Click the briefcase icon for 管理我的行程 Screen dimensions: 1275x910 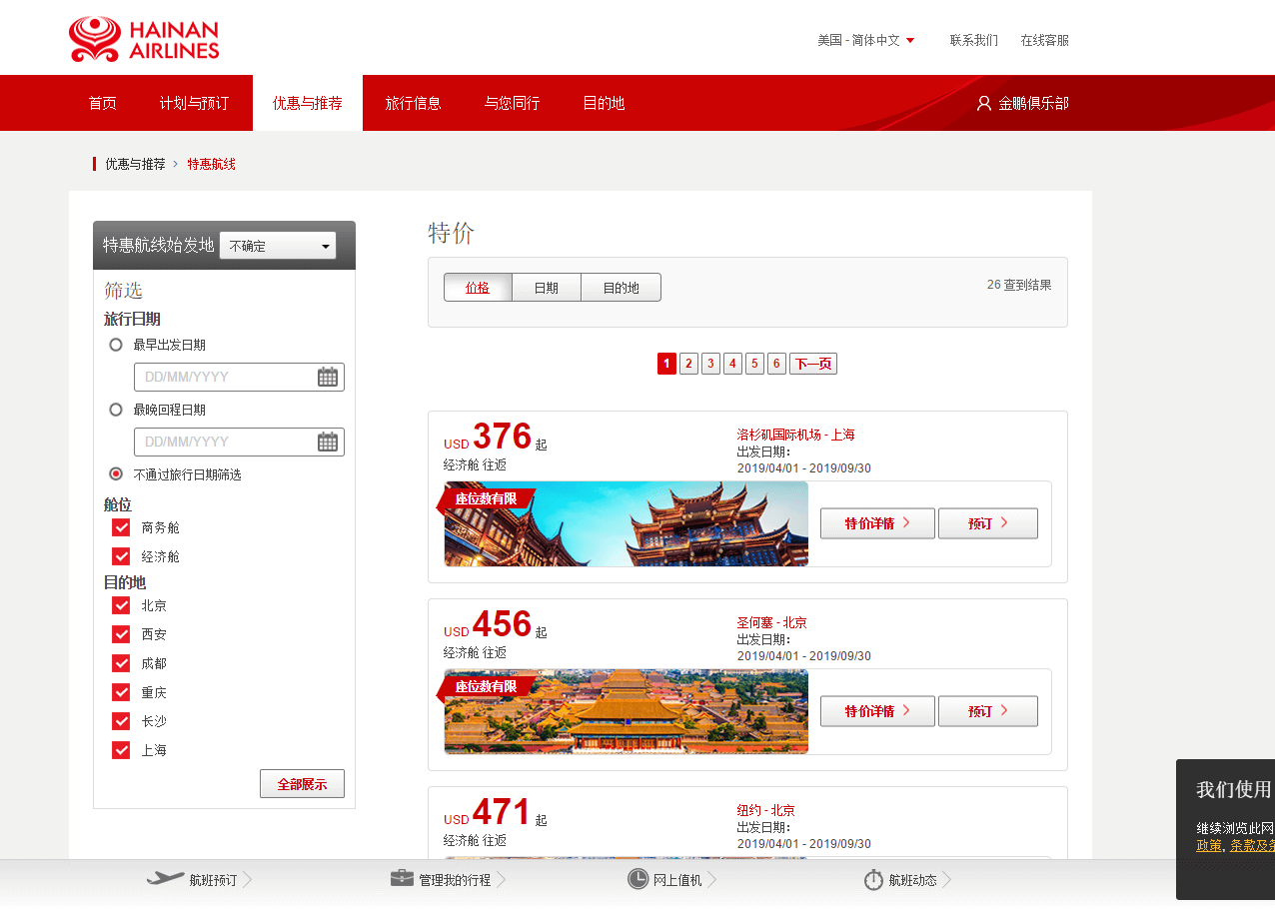(x=402, y=878)
